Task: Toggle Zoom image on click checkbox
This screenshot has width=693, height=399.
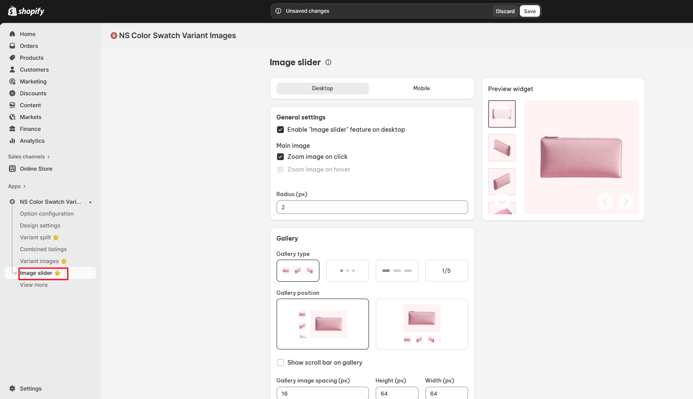Action: pos(280,157)
